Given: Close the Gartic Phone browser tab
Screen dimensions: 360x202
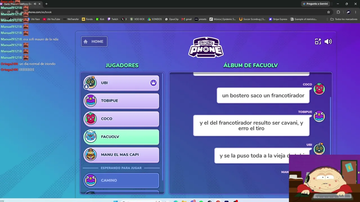Looking at the screenshot, I should 39,4.
